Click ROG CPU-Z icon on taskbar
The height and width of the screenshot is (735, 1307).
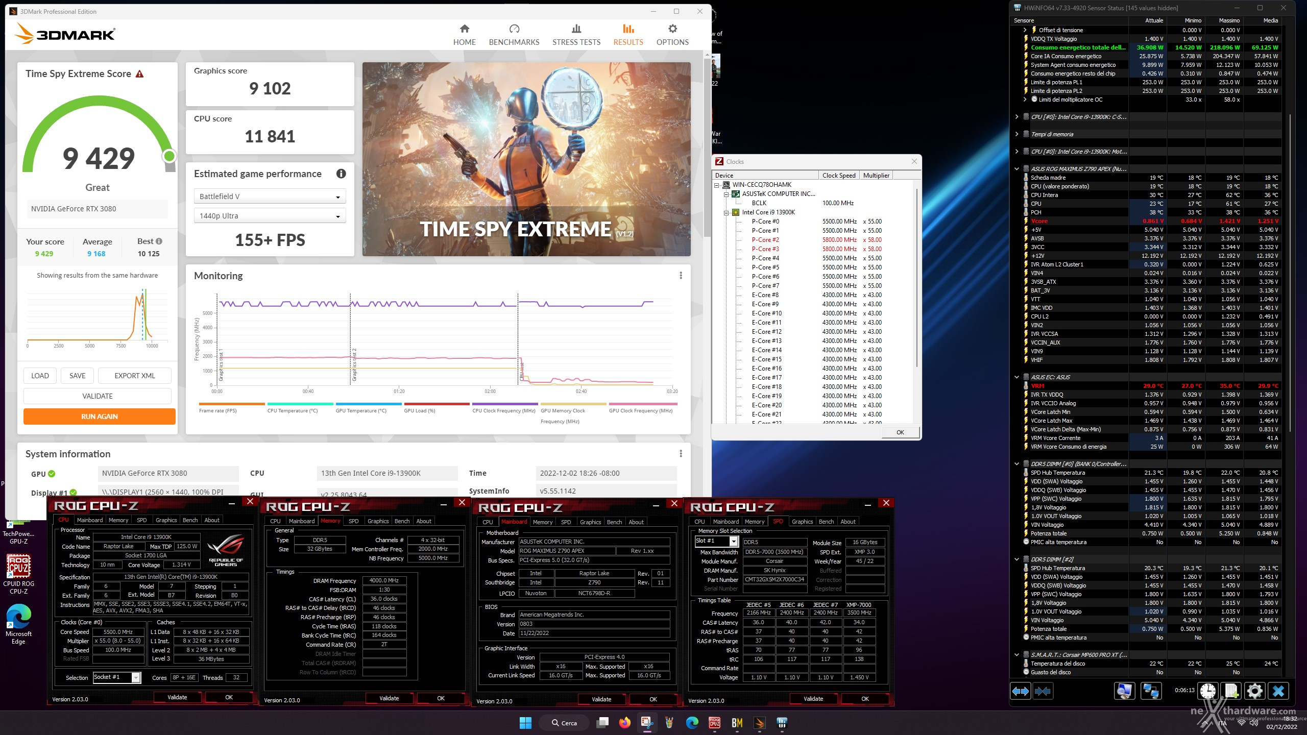point(714,723)
